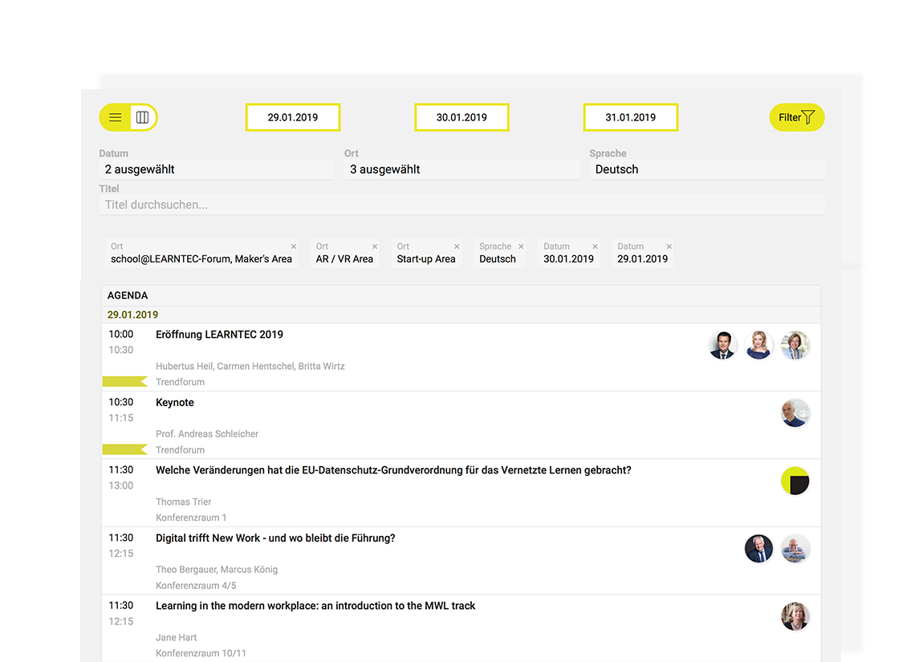The width and height of the screenshot is (923, 662).
Task: Click the 10:00 start time
Action: [120, 335]
